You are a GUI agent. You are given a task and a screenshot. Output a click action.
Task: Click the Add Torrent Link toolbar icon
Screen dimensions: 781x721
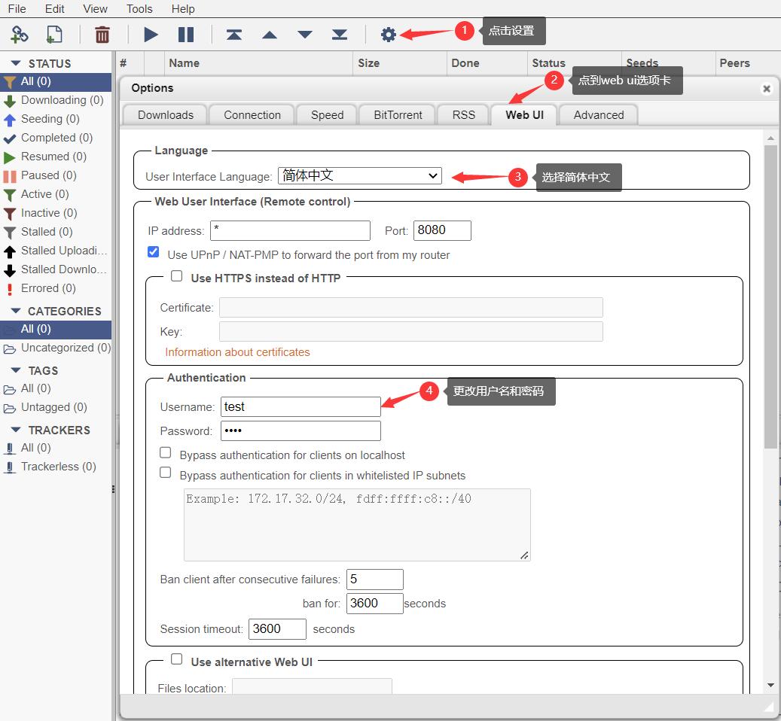(20, 34)
